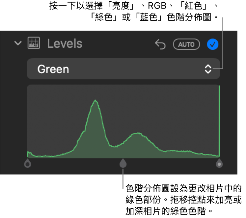Apply automatic levels with AUTO button

tap(186, 44)
